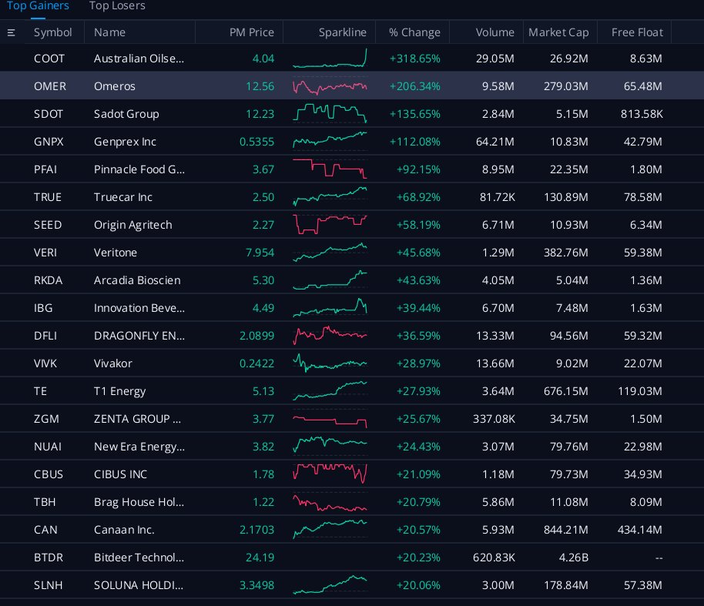Screen dimensions: 704x606
Task: Click the Genprex Inc company name
Action: coord(125,142)
